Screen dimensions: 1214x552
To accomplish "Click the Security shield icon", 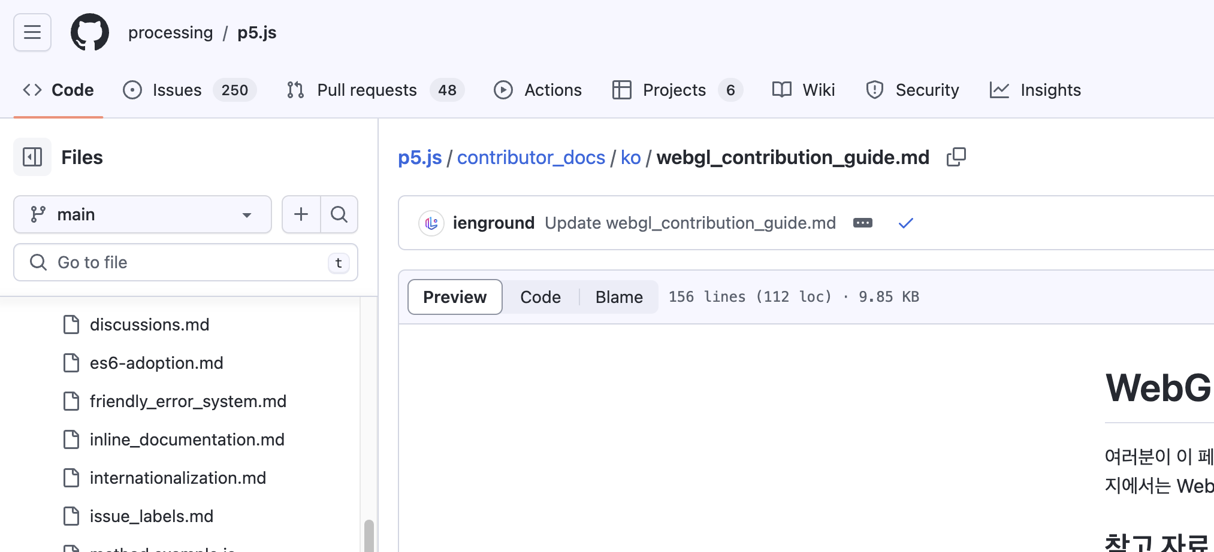I will (x=875, y=90).
